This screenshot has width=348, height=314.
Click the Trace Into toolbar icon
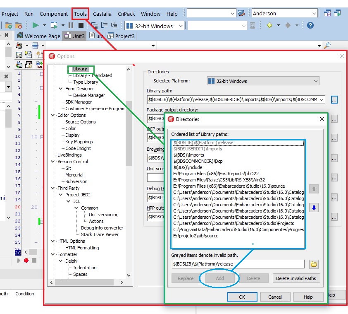(94, 25)
